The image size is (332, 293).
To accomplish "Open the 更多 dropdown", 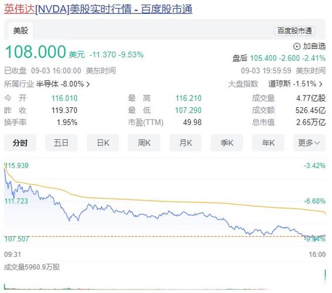I will coord(309,143).
